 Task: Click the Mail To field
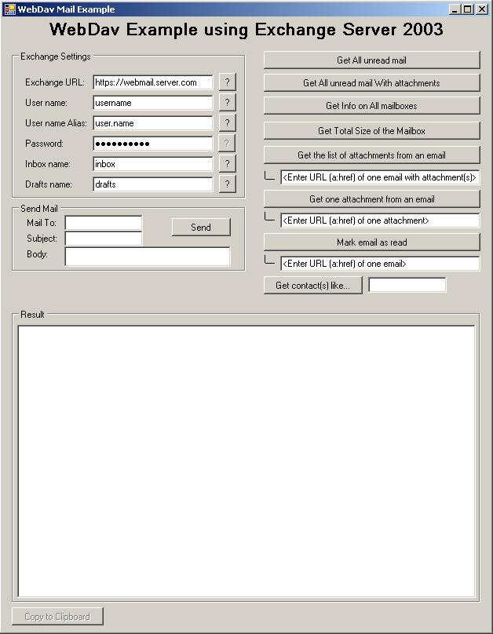pyautogui.click(x=104, y=223)
